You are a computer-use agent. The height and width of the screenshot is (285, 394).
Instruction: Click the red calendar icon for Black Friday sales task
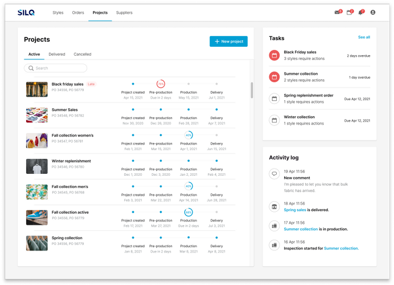point(274,55)
